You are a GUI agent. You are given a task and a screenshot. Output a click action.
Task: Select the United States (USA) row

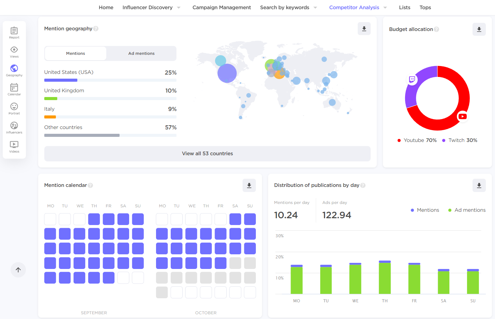pyautogui.click(x=110, y=76)
